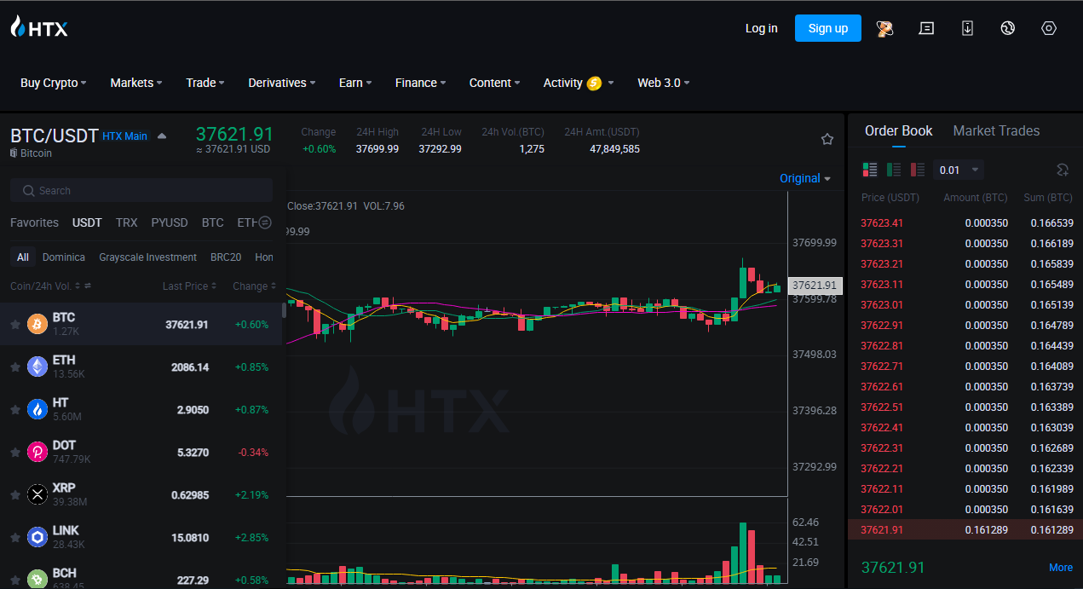Screen dimensions: 1083x589
Task: Click the Sign up button
Action: click(828, 28)
